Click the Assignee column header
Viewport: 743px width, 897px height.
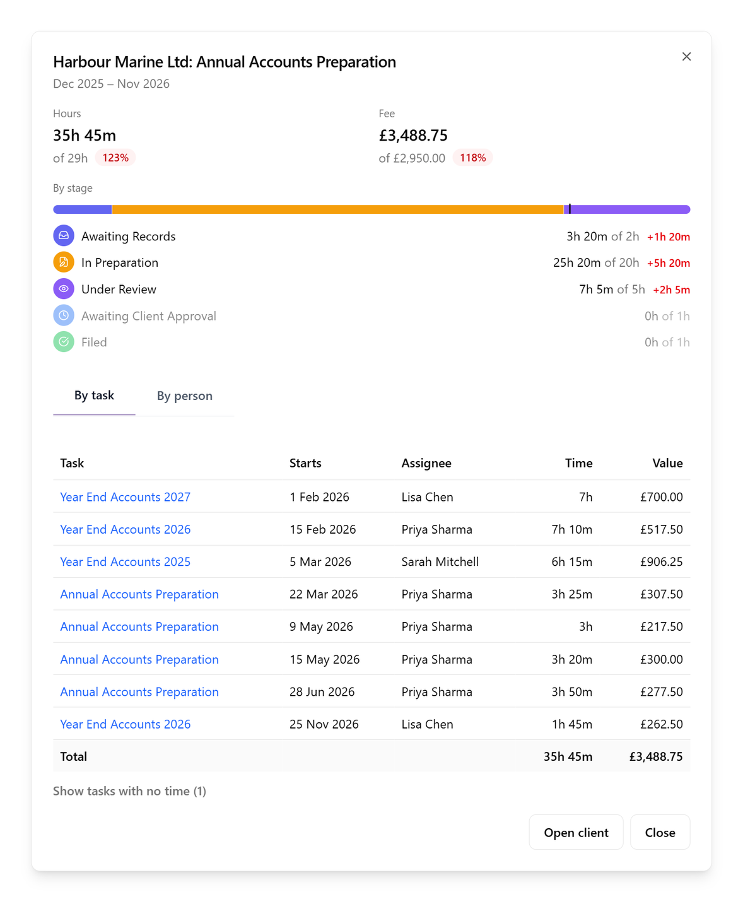(426, 463)
